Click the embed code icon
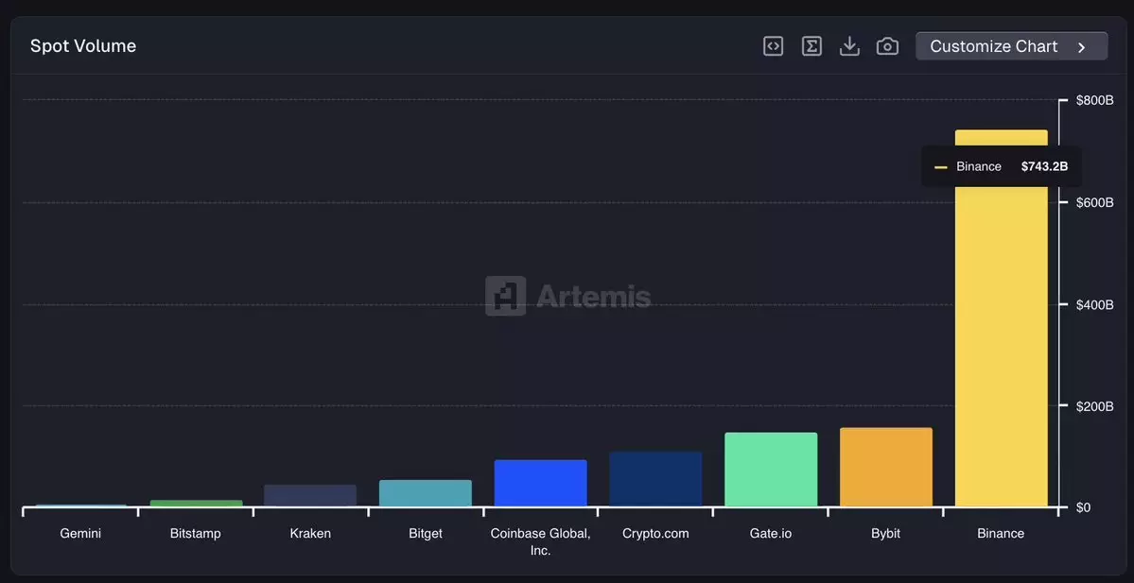1134x583 pixels. tap(773, 46)
